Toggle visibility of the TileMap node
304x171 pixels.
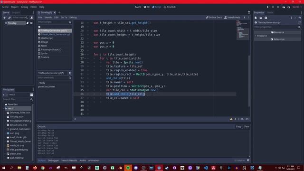tap(31, 23)
